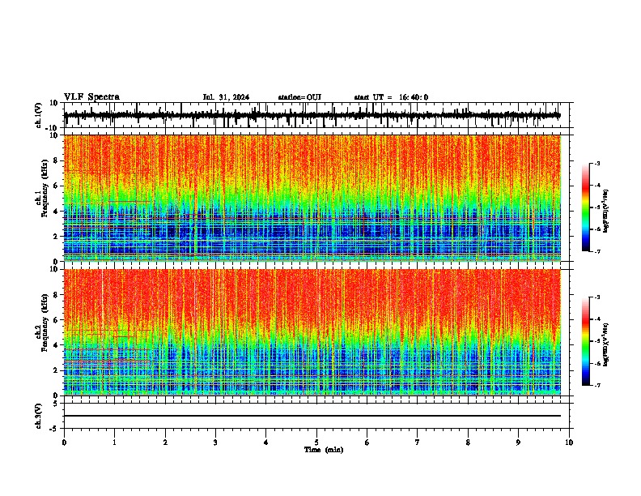
Task: Click the "Time (min)" x-axis label
Action: pyautogui.click(x=324, y=450)
